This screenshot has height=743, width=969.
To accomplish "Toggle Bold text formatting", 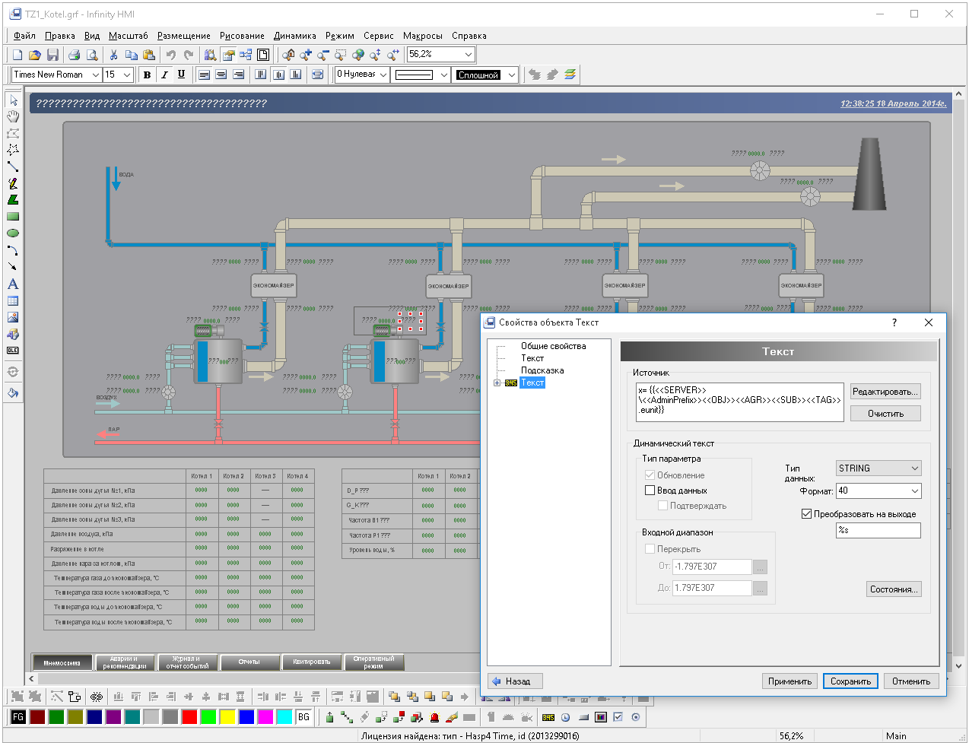I will pyautogui.click(x=147, y=75).
